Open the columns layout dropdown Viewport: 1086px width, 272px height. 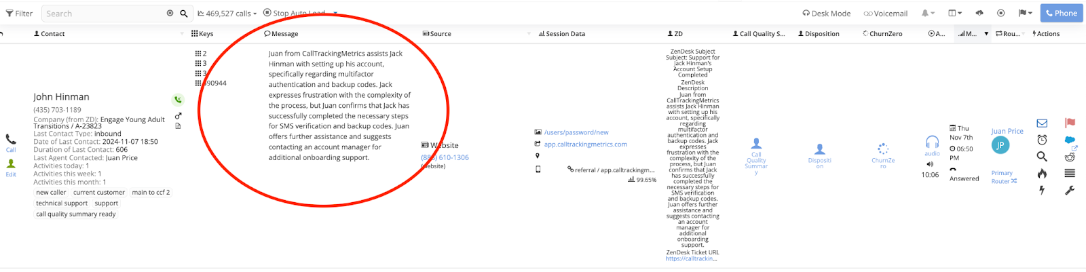(x=955, y=13)
